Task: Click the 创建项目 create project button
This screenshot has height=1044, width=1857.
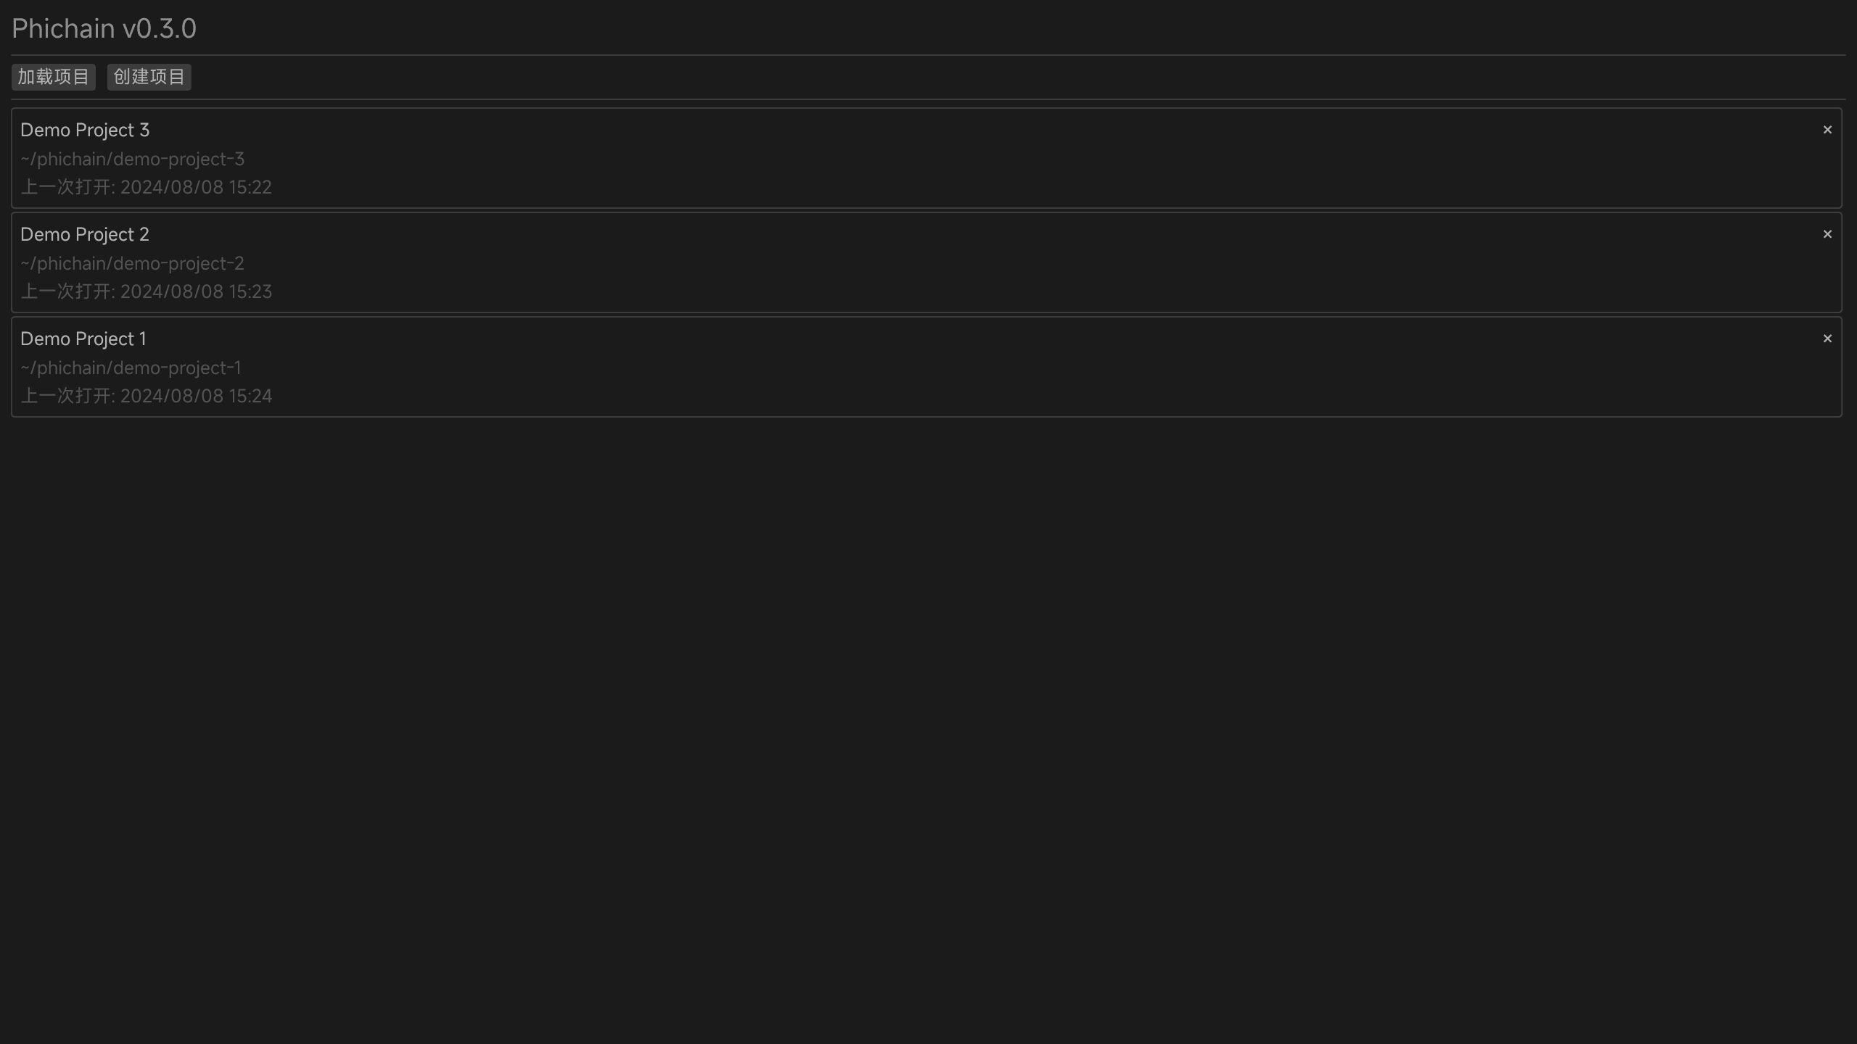Action: click(149, 77)
